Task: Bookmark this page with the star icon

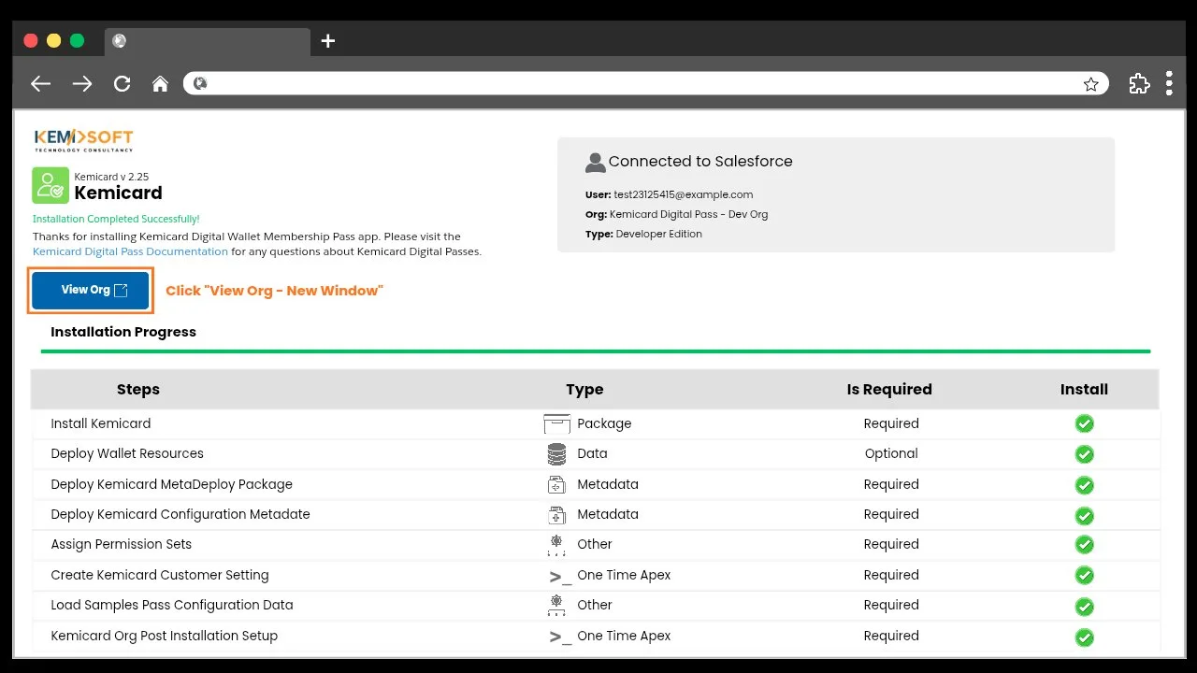Action: 1091,84
